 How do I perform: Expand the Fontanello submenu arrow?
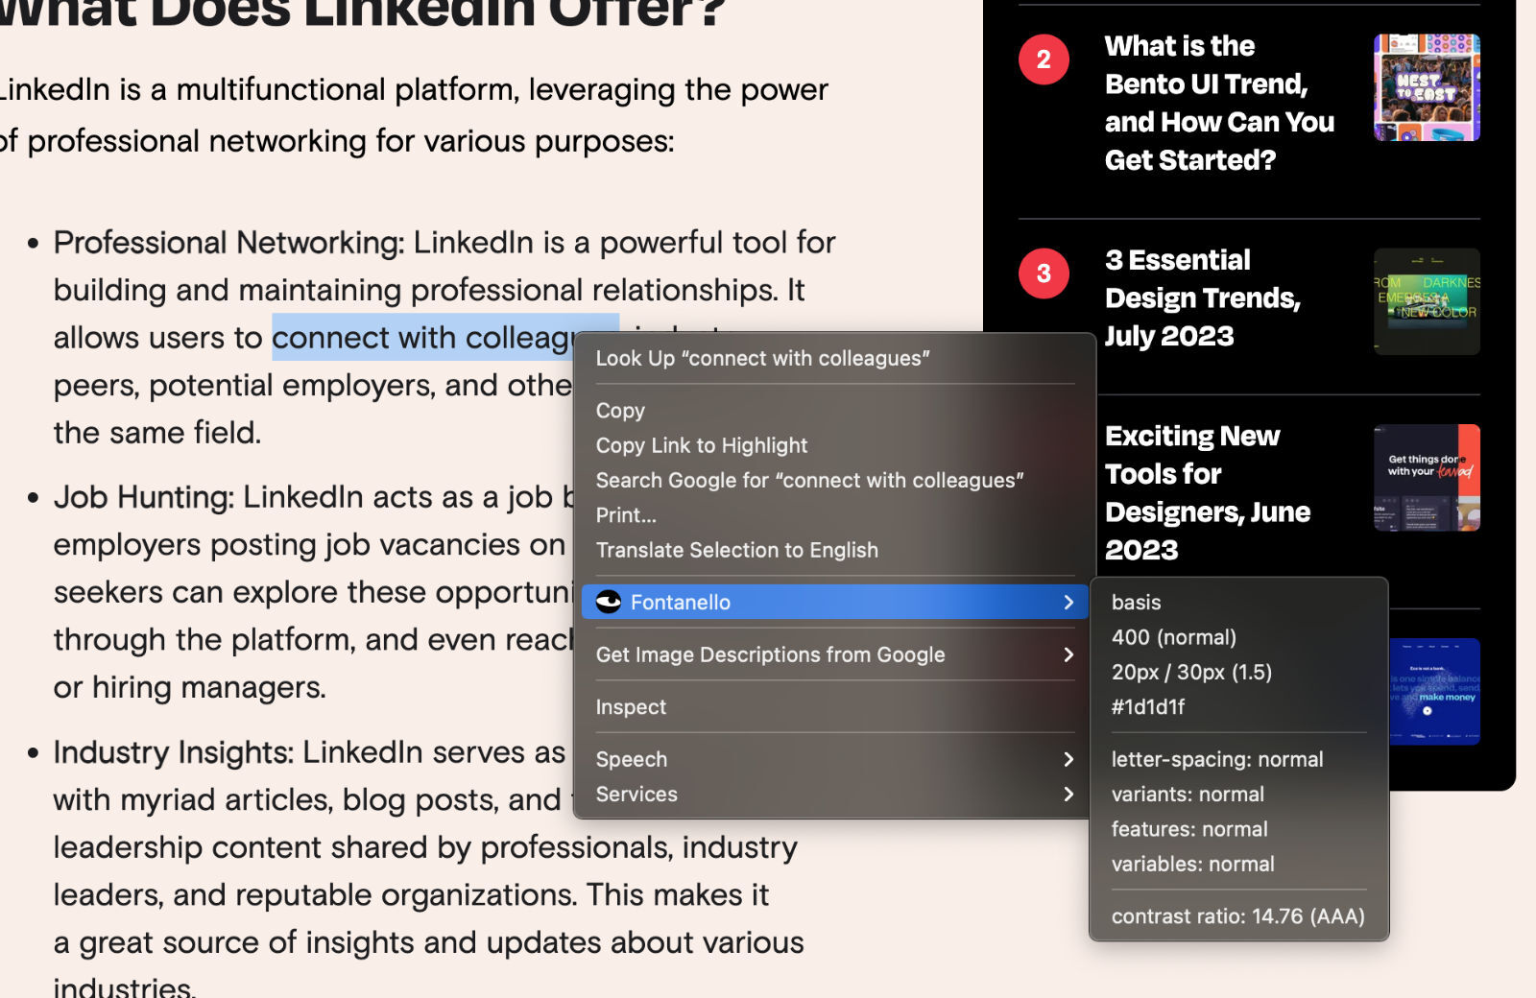(1068, 602)
